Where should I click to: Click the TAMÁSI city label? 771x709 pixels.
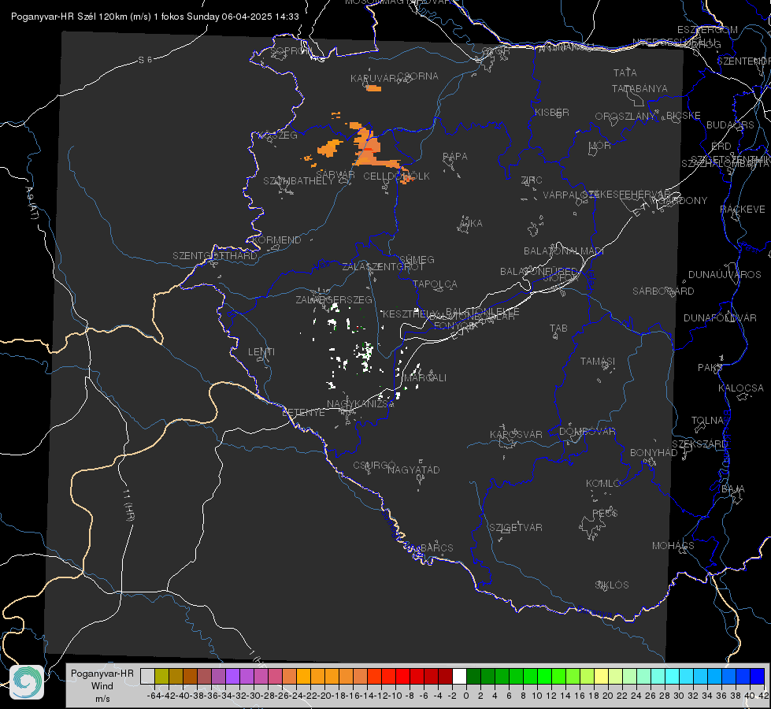[x=598, y=362]
